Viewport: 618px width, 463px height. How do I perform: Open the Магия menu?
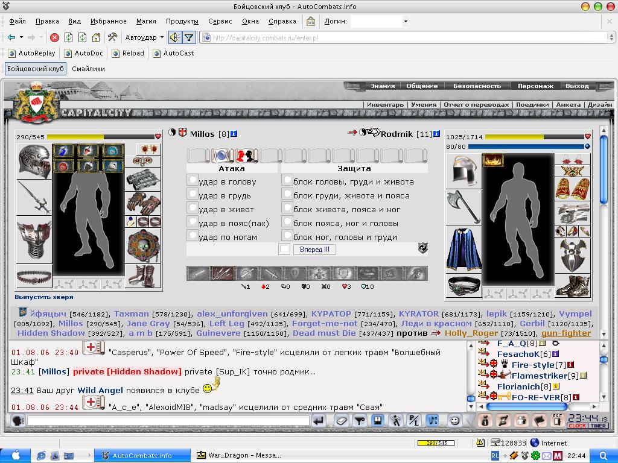coord(146,21)
